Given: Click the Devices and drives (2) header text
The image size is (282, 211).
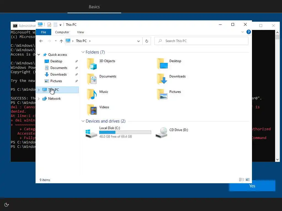Looking at the screenshot, I should point(105,121).
